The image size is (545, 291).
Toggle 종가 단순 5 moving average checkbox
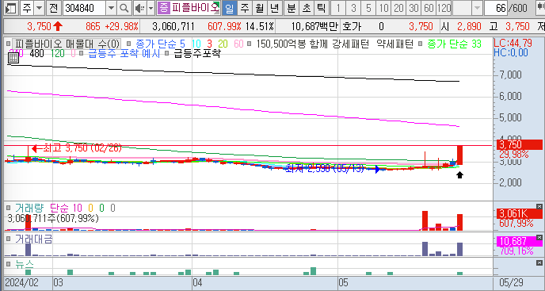(x=128, y=44)
